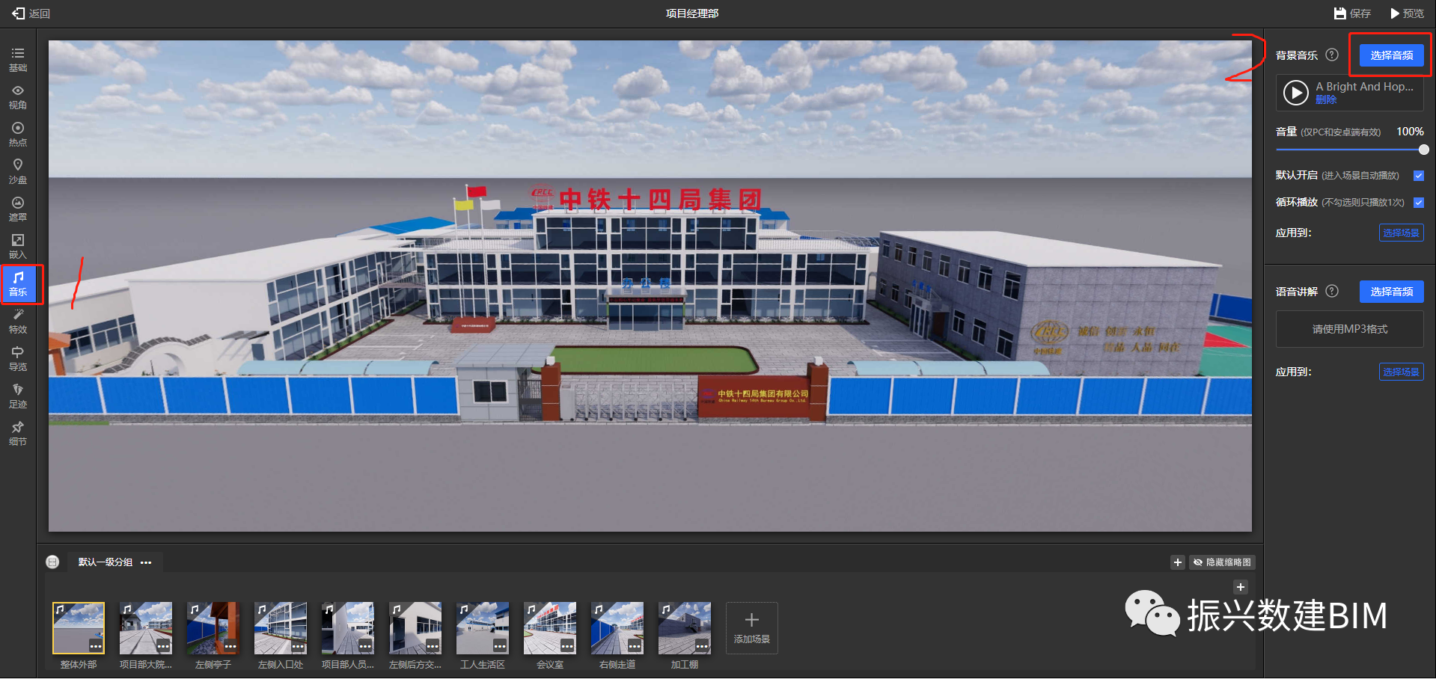Save the project with 保存
Image resolution: width=1436 pixels, height=679 pixels.
[1352, 13]
